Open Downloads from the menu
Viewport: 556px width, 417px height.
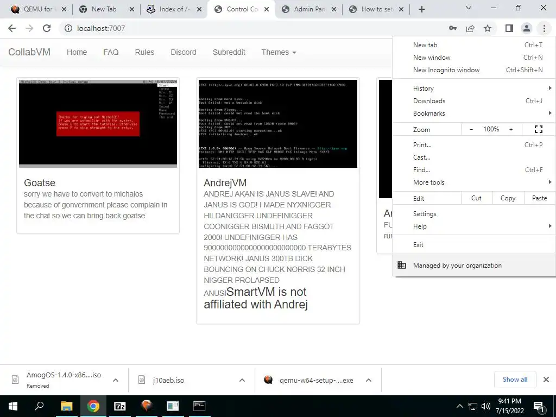point(474,100)
